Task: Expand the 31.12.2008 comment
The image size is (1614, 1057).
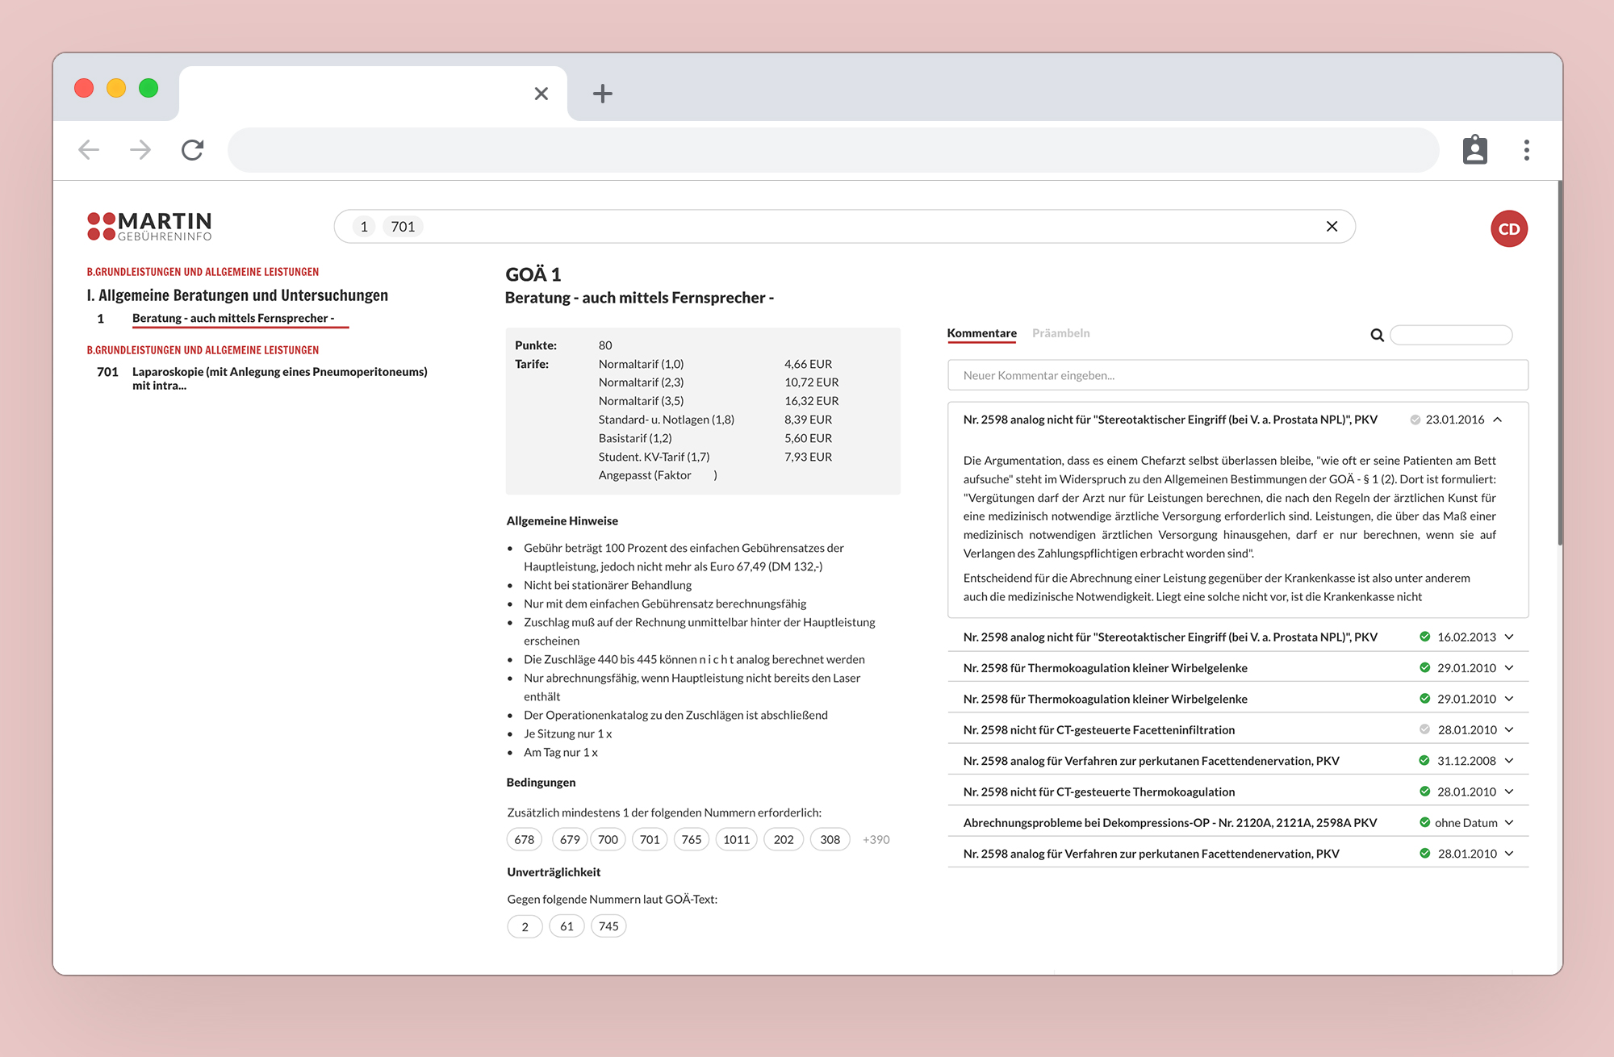Action: 1509,761
